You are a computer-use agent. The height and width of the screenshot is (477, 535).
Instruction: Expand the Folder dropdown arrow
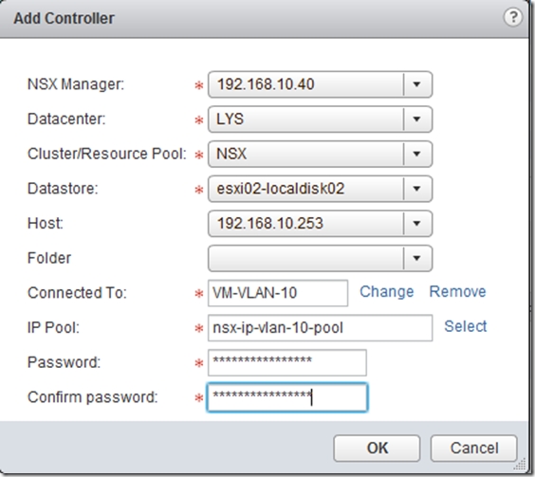click(x=417, y=258)
